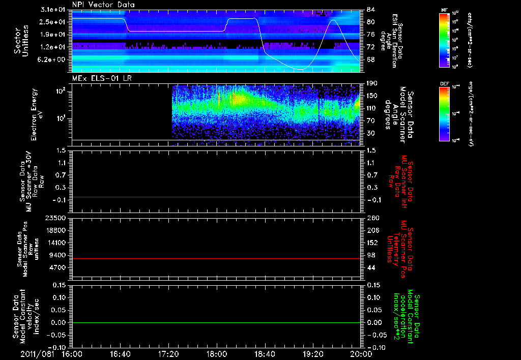This screenshot has height=360, width=521.
Task: Click the red line in the MU Scanner +30V panel
Action: [x=216, y=197]
